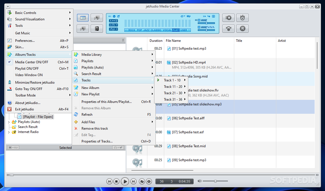The height and width of the screenshot is (191, 325).
Task: Toggle Playlist ON/OFF menu item
Action: (x=39, y=69)
